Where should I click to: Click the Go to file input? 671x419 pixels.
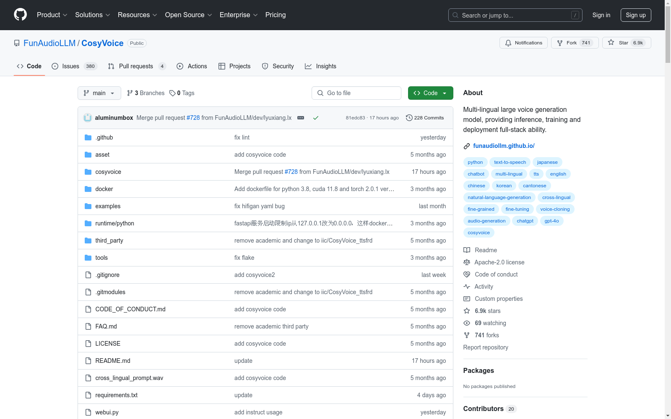(x=356, y=93)
